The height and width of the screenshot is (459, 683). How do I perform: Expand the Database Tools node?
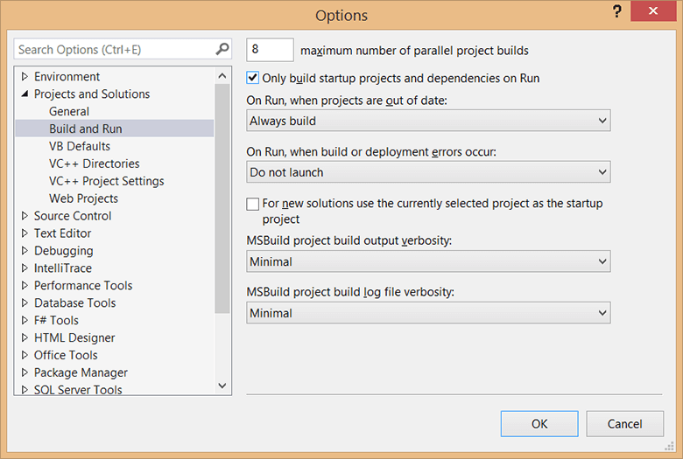(x=25, y=303)
